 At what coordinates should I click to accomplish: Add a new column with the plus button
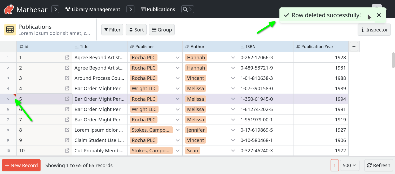point(354,47)
